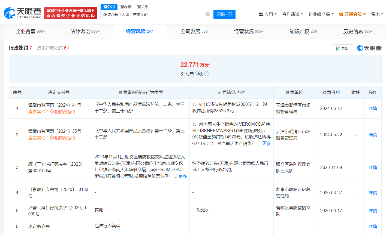Image resolution: width=386 pixels, height=235 pixels.
Task: Click the TianYanCha watermark logo near 导出
Action: click(369, 48)
